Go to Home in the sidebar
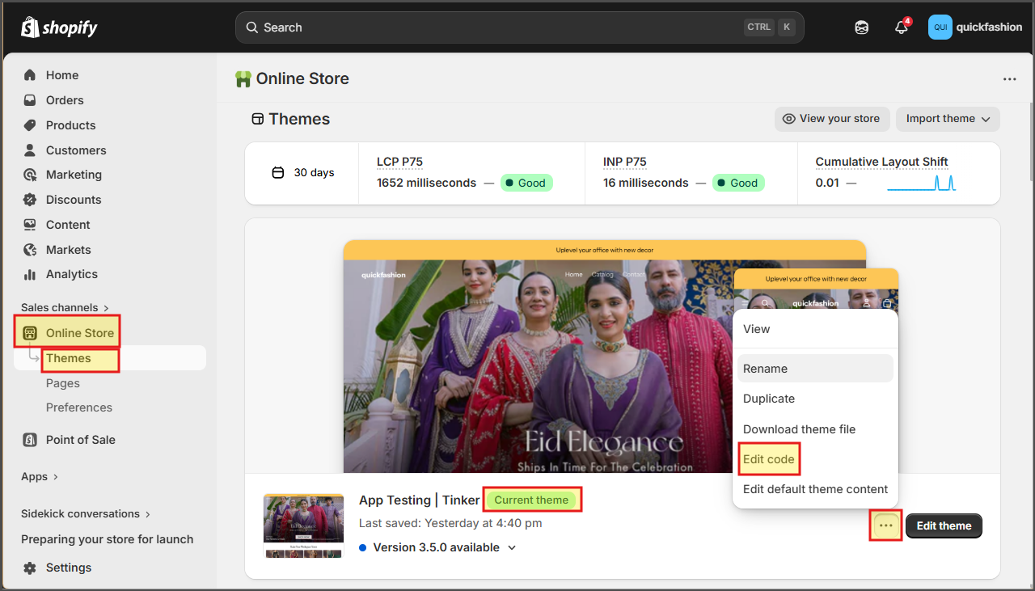 click(62, 75)
